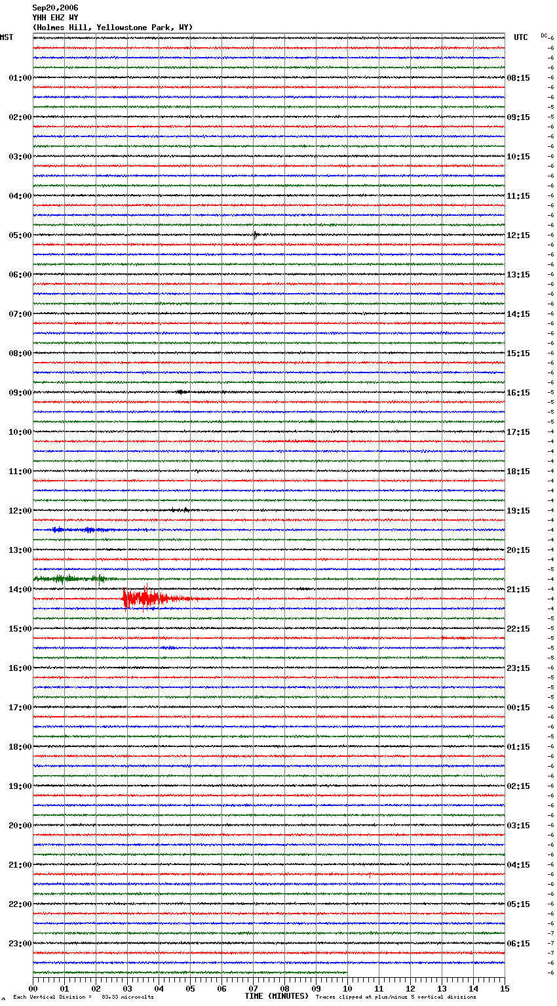
Task: Click the '12:15' UTC time label
Action: [x=518, y=235]
